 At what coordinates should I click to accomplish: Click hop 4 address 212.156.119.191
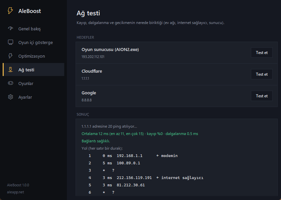(134, 178)
